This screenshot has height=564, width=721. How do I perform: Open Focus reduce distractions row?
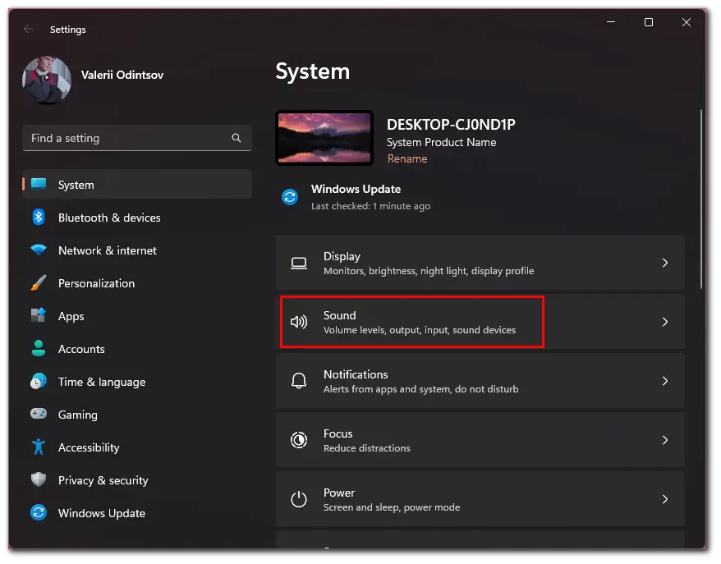480,440
